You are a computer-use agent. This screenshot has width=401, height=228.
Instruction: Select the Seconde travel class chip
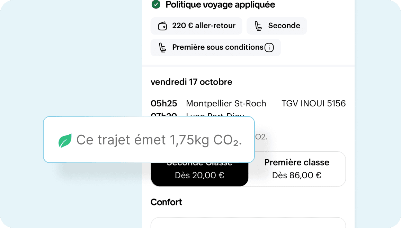coord(277,26)
